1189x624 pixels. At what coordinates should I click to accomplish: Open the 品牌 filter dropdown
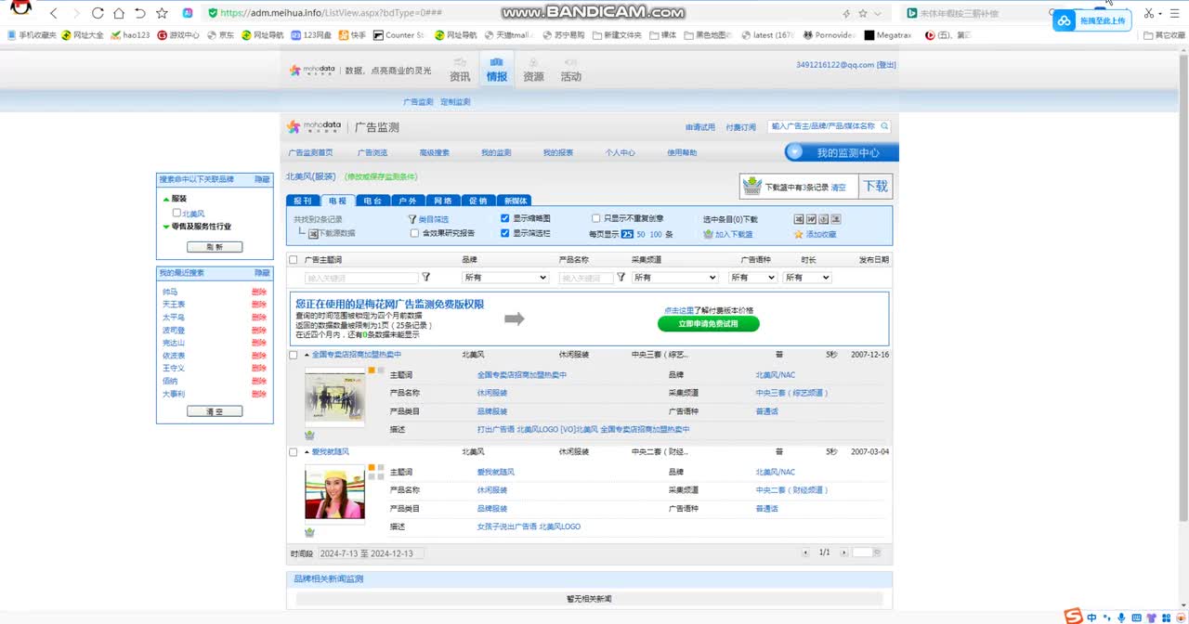point(505,278)
